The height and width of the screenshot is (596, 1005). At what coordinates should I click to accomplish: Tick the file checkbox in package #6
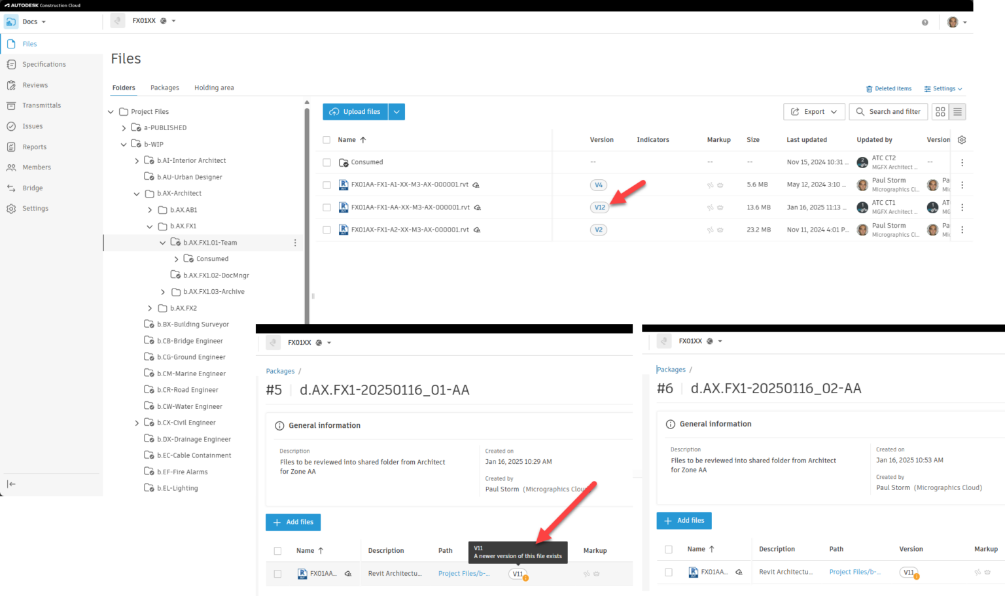pos(669,572)
